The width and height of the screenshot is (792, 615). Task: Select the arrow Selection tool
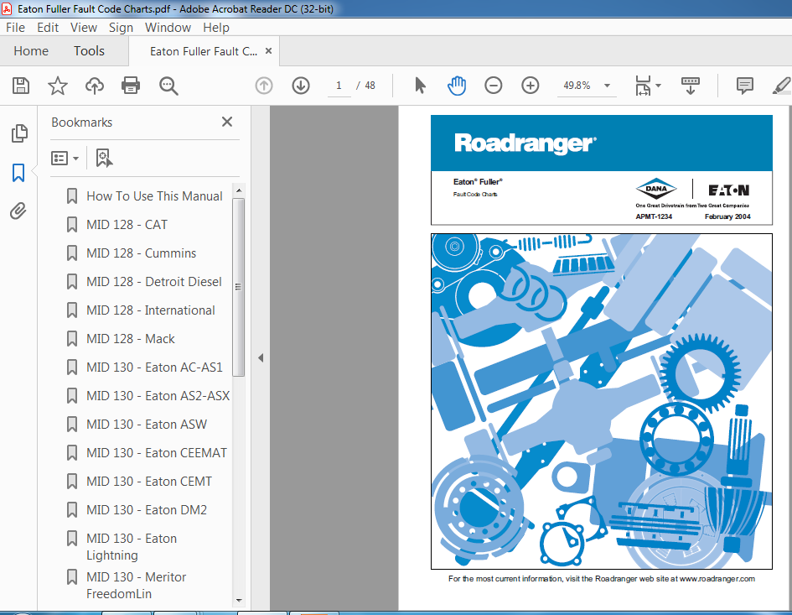(x=420, y=86)
